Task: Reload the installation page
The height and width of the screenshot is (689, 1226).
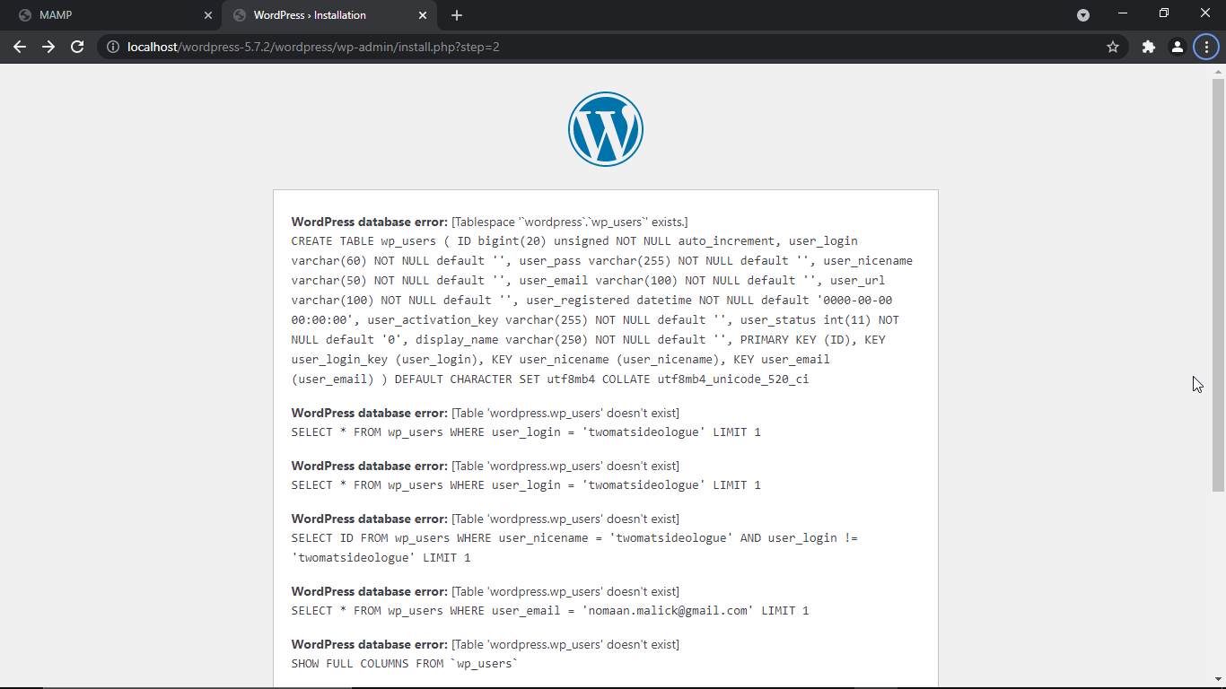Action: pos(77,47)
